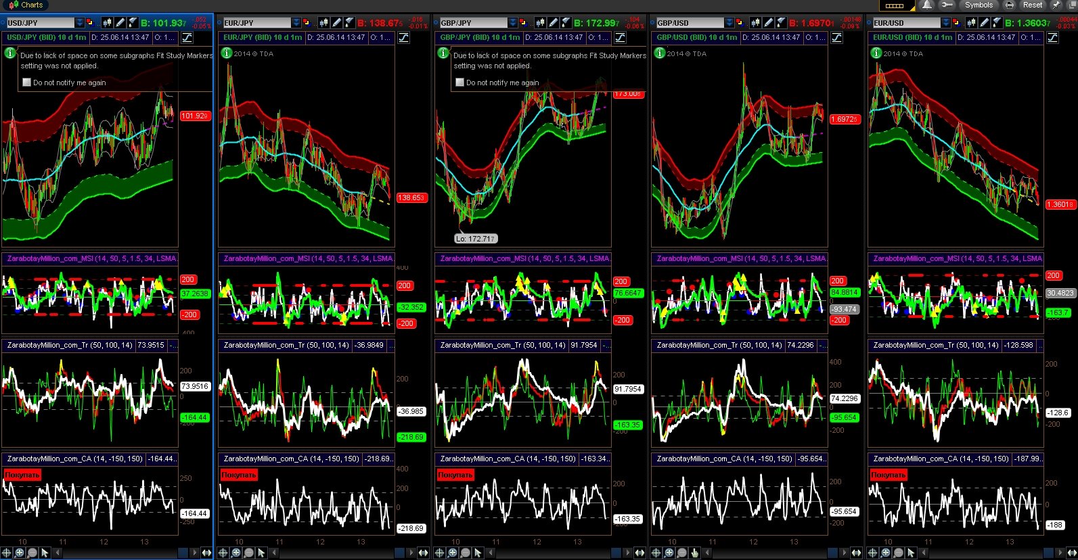The image size is (1078, 560).
Task: Open the EUR/JPY symbol link color picker
Action: [307, 23]
